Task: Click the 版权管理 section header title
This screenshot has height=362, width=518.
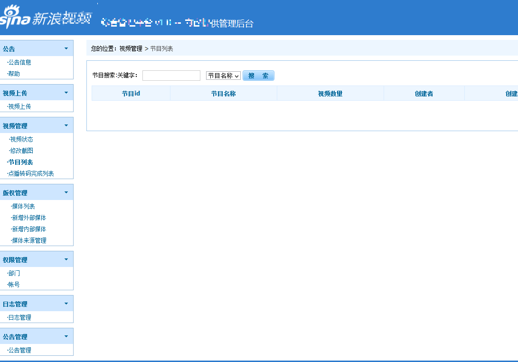Action: [15, 193]
